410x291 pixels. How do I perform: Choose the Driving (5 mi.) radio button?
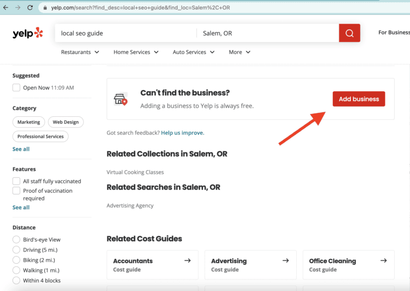(x=16, y=250)
